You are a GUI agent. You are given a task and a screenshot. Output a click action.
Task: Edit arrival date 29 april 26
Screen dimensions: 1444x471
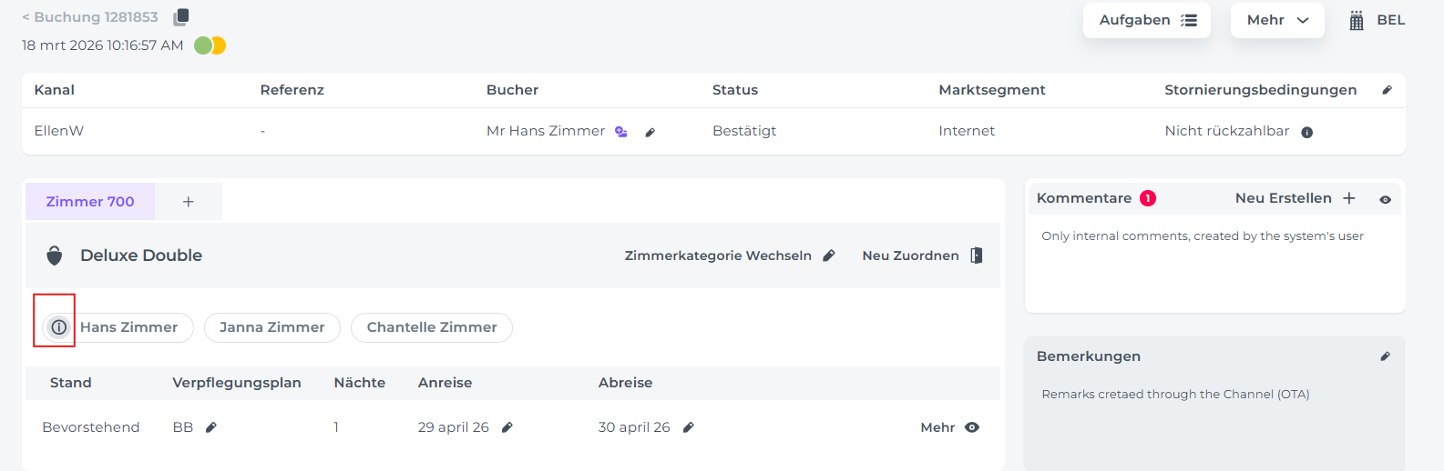pos(507,427)
